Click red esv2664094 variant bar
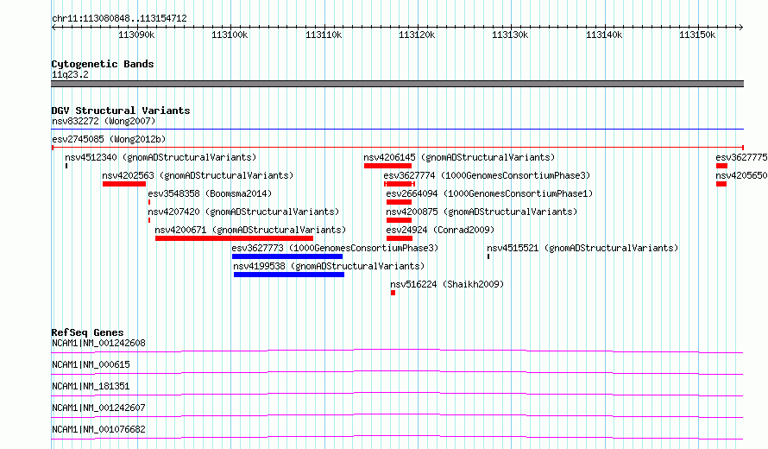Screen dimensions: 768x449 [399, 202]
